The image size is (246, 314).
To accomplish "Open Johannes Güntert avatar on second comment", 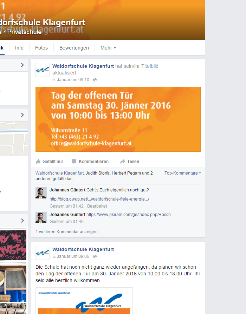I will pyautogui.click(x=41, y=217).
